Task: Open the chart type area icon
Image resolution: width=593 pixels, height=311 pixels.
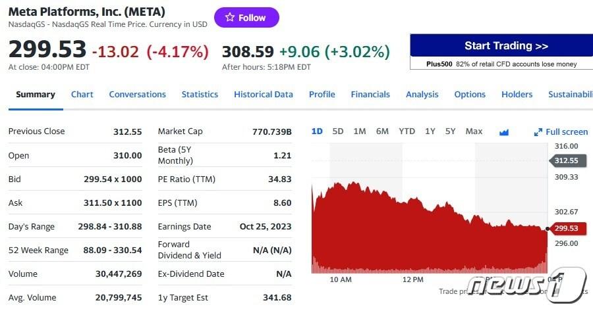Action: point(504,132)
